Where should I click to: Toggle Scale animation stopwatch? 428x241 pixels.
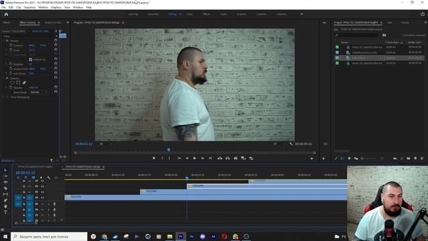(11, 50)
